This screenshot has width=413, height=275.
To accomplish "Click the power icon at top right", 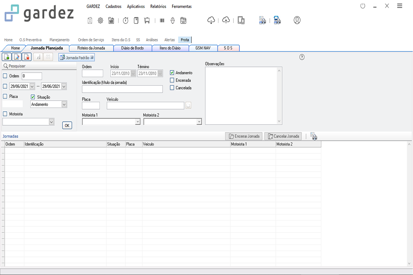I will point(363,6).
